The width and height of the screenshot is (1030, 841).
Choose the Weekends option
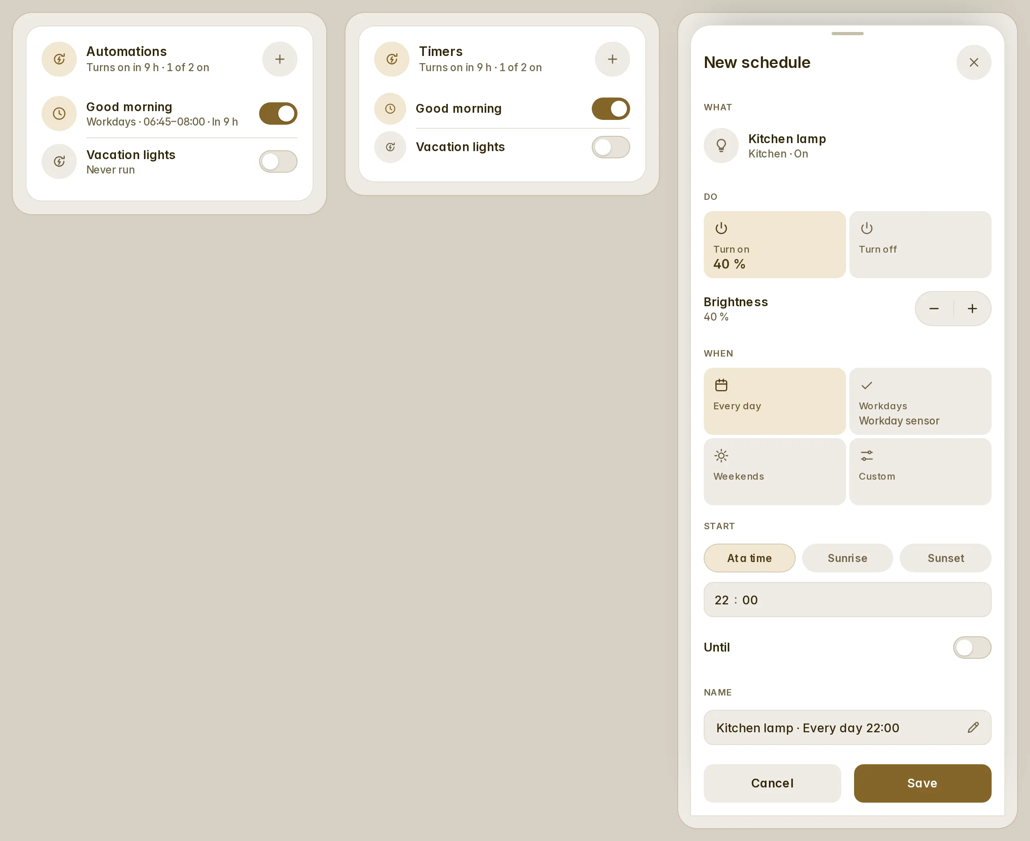tap(774, 471)
